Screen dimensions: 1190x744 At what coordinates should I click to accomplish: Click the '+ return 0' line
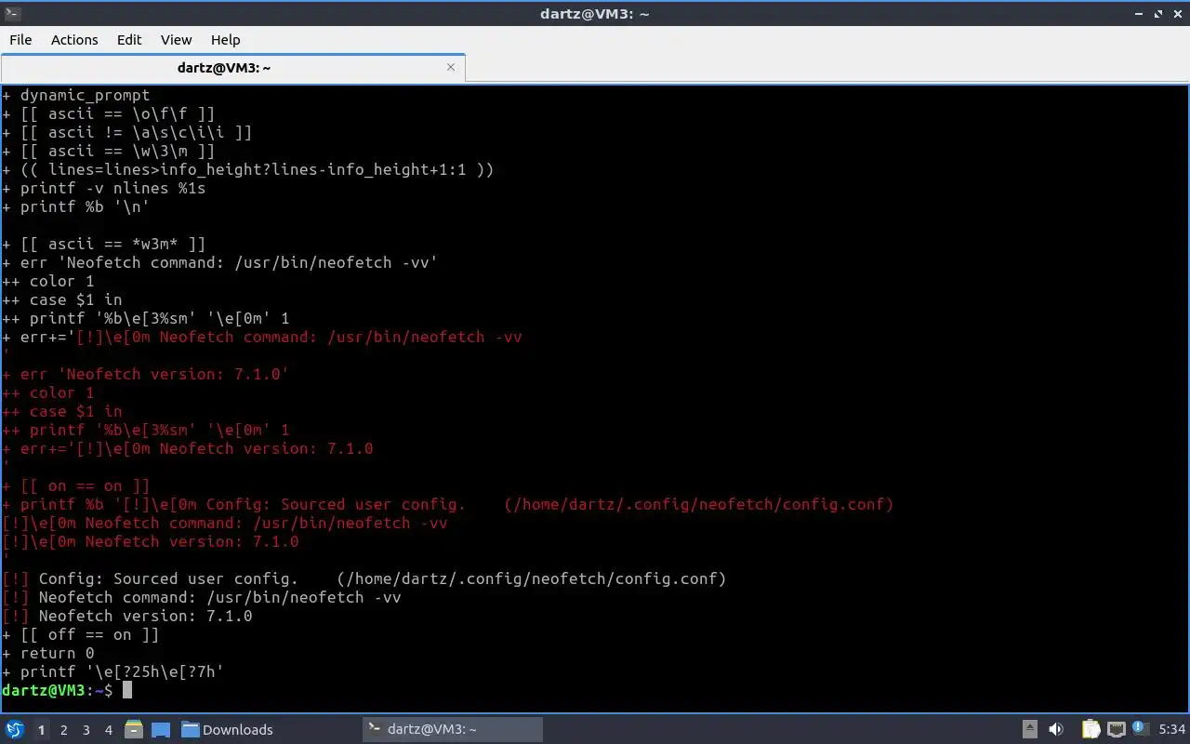[48, 653]
